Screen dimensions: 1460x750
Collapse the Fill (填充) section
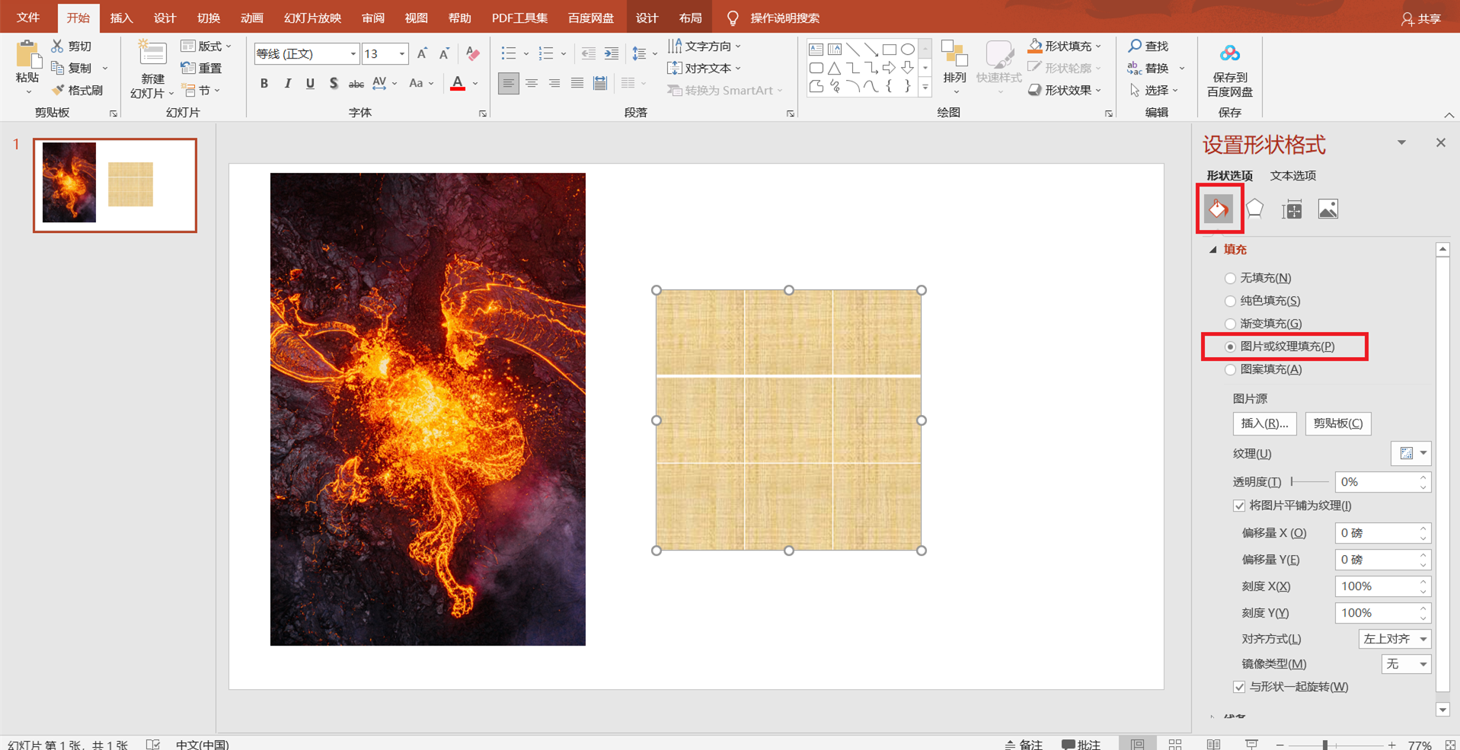(x=1212, y=250)
